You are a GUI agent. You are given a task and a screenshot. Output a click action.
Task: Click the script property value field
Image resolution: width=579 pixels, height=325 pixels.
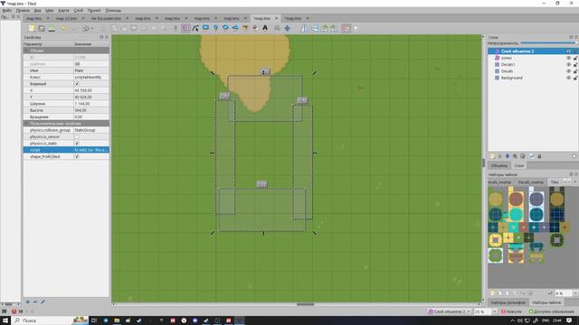(x=91, y=150)
